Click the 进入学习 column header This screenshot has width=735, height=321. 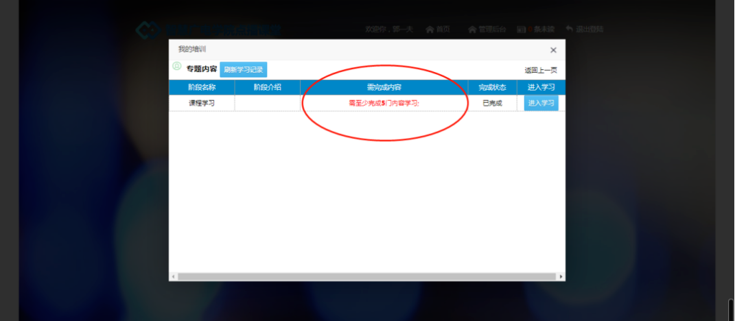[x=541, y=87]
